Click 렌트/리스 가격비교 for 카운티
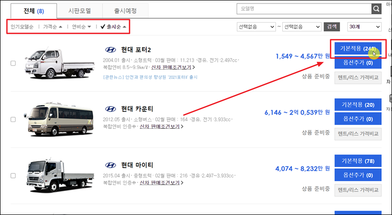 point(358,134)
